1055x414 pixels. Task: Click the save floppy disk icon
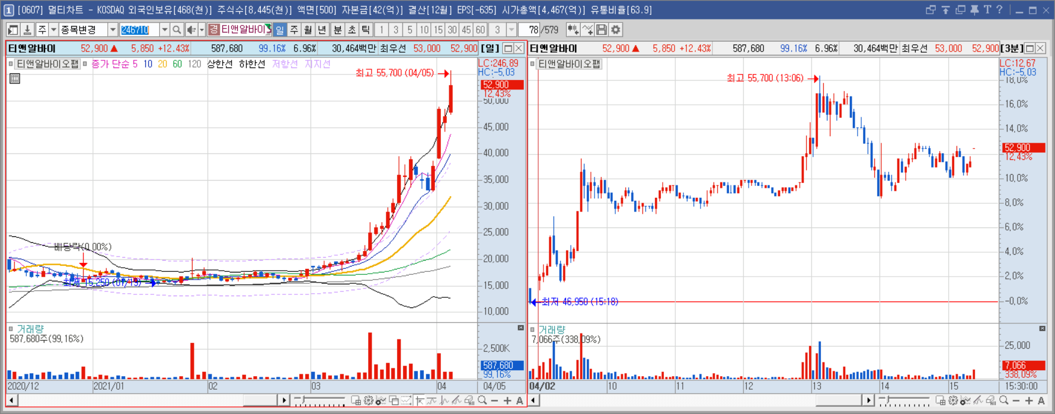click(x=602, y=30)
